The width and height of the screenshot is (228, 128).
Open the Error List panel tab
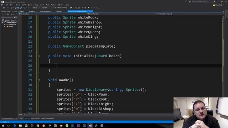27,118
